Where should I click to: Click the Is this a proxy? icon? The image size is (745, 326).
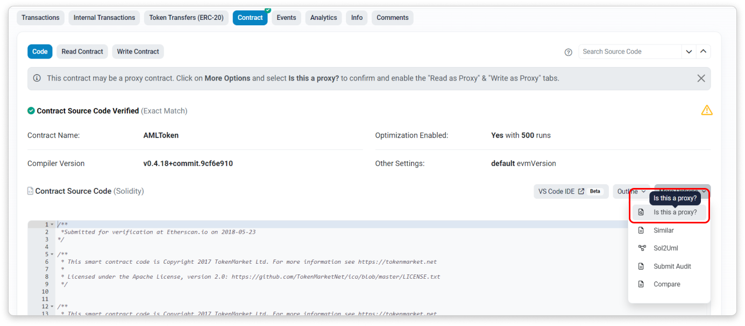(x=641, y=212)
